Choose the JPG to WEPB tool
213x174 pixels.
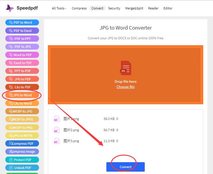(22, 135)
